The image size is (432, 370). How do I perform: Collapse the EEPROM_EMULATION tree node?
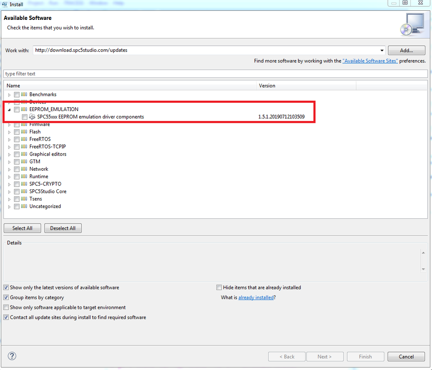(x=10, y=110)
